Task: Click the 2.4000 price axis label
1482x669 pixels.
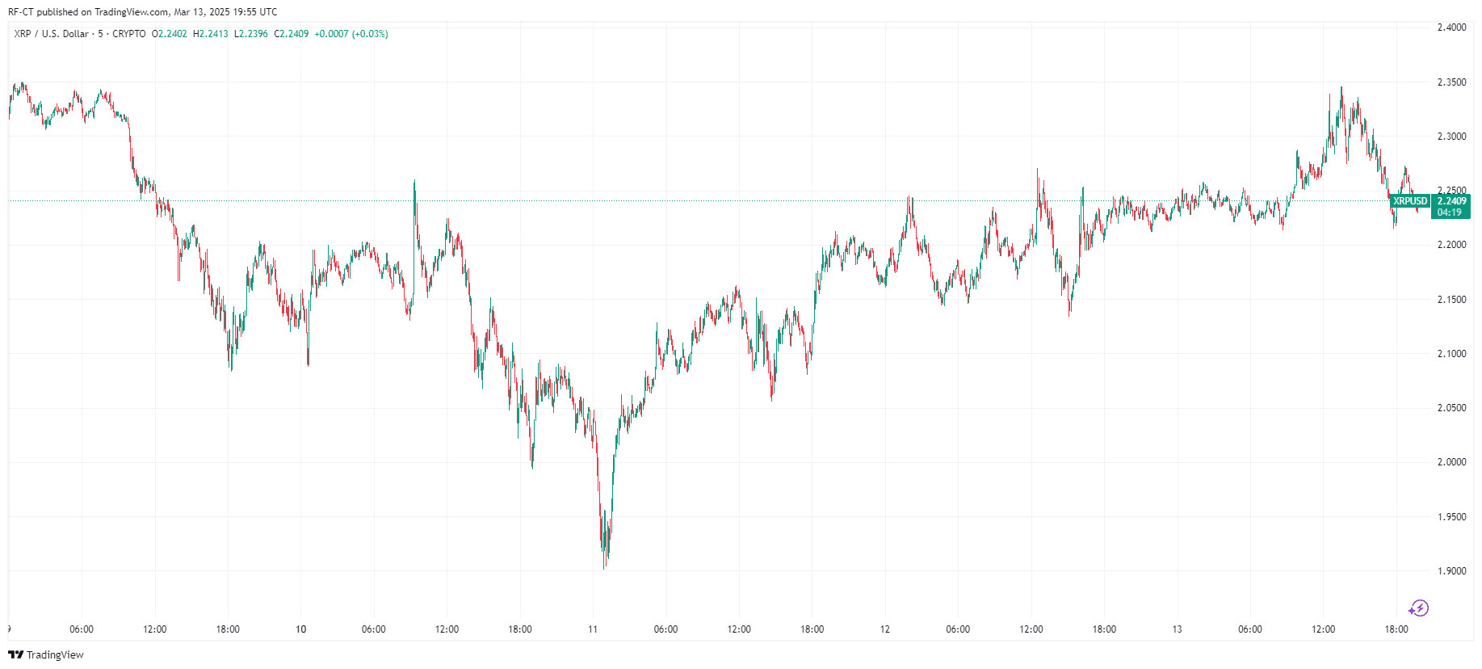Action: (x=1451, y=27)
